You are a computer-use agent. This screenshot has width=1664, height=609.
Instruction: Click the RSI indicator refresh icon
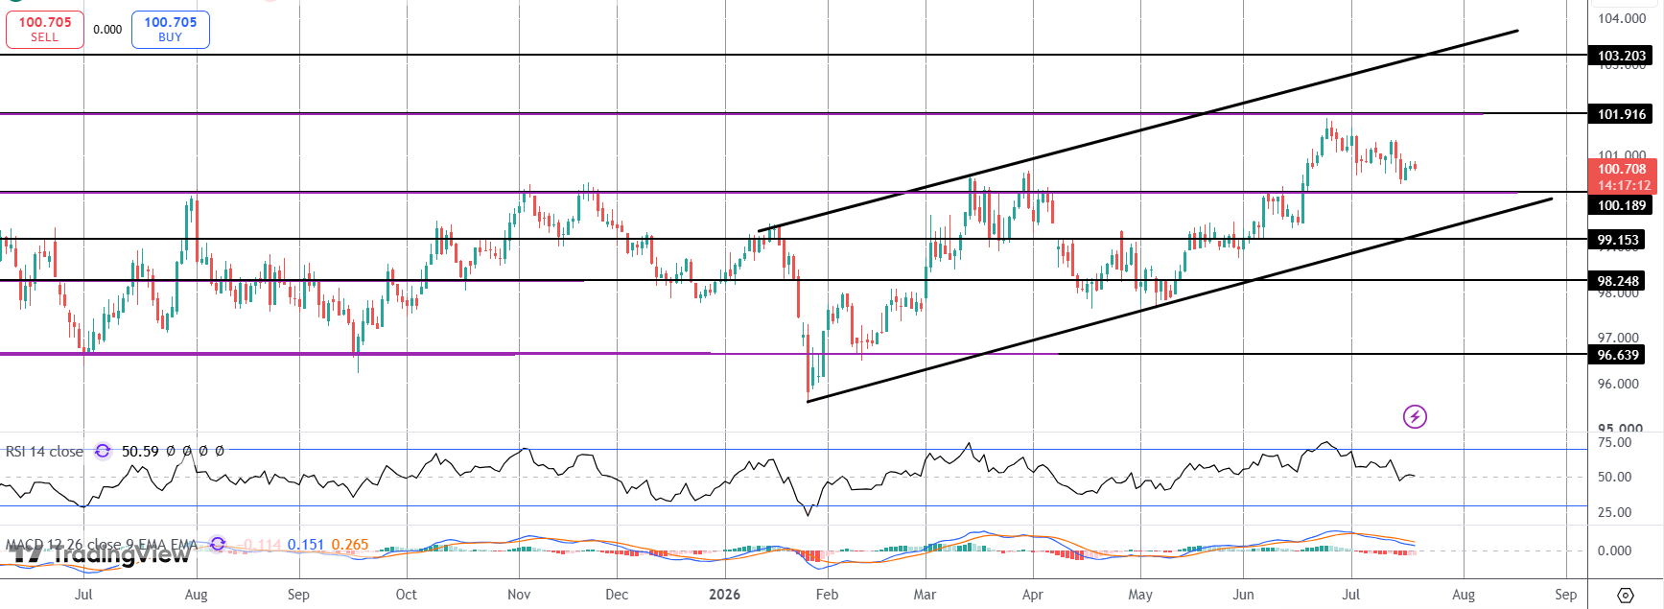[103, 451]
